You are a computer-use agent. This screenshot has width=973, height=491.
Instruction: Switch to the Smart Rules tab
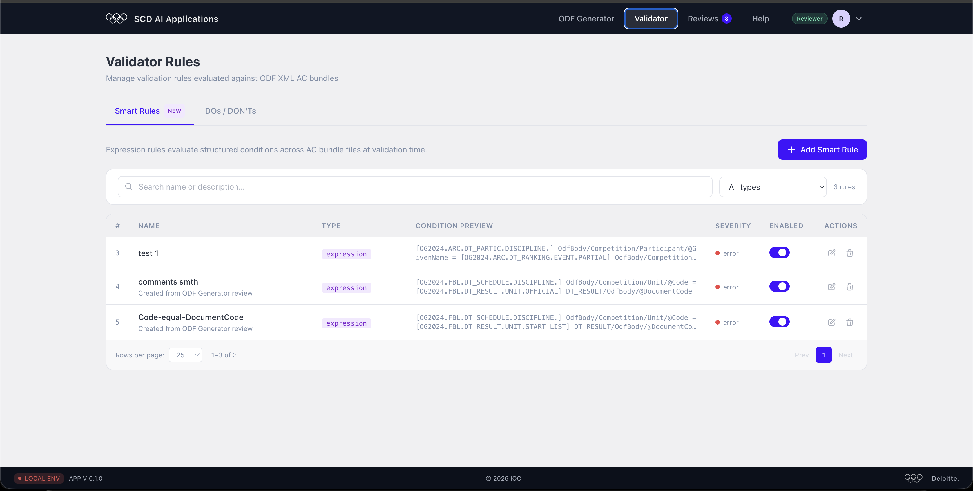[x=149, y=111]
